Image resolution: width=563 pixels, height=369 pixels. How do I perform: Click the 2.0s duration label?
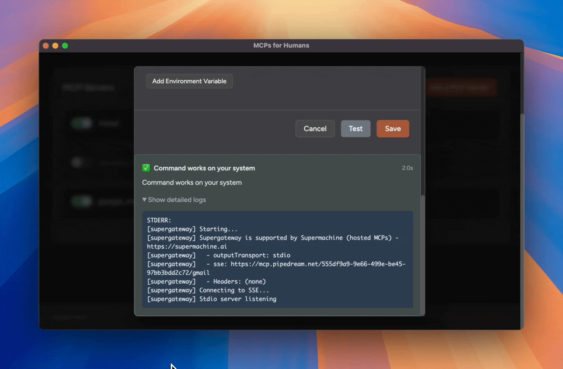pyautogui.click(x=408, y=168)
